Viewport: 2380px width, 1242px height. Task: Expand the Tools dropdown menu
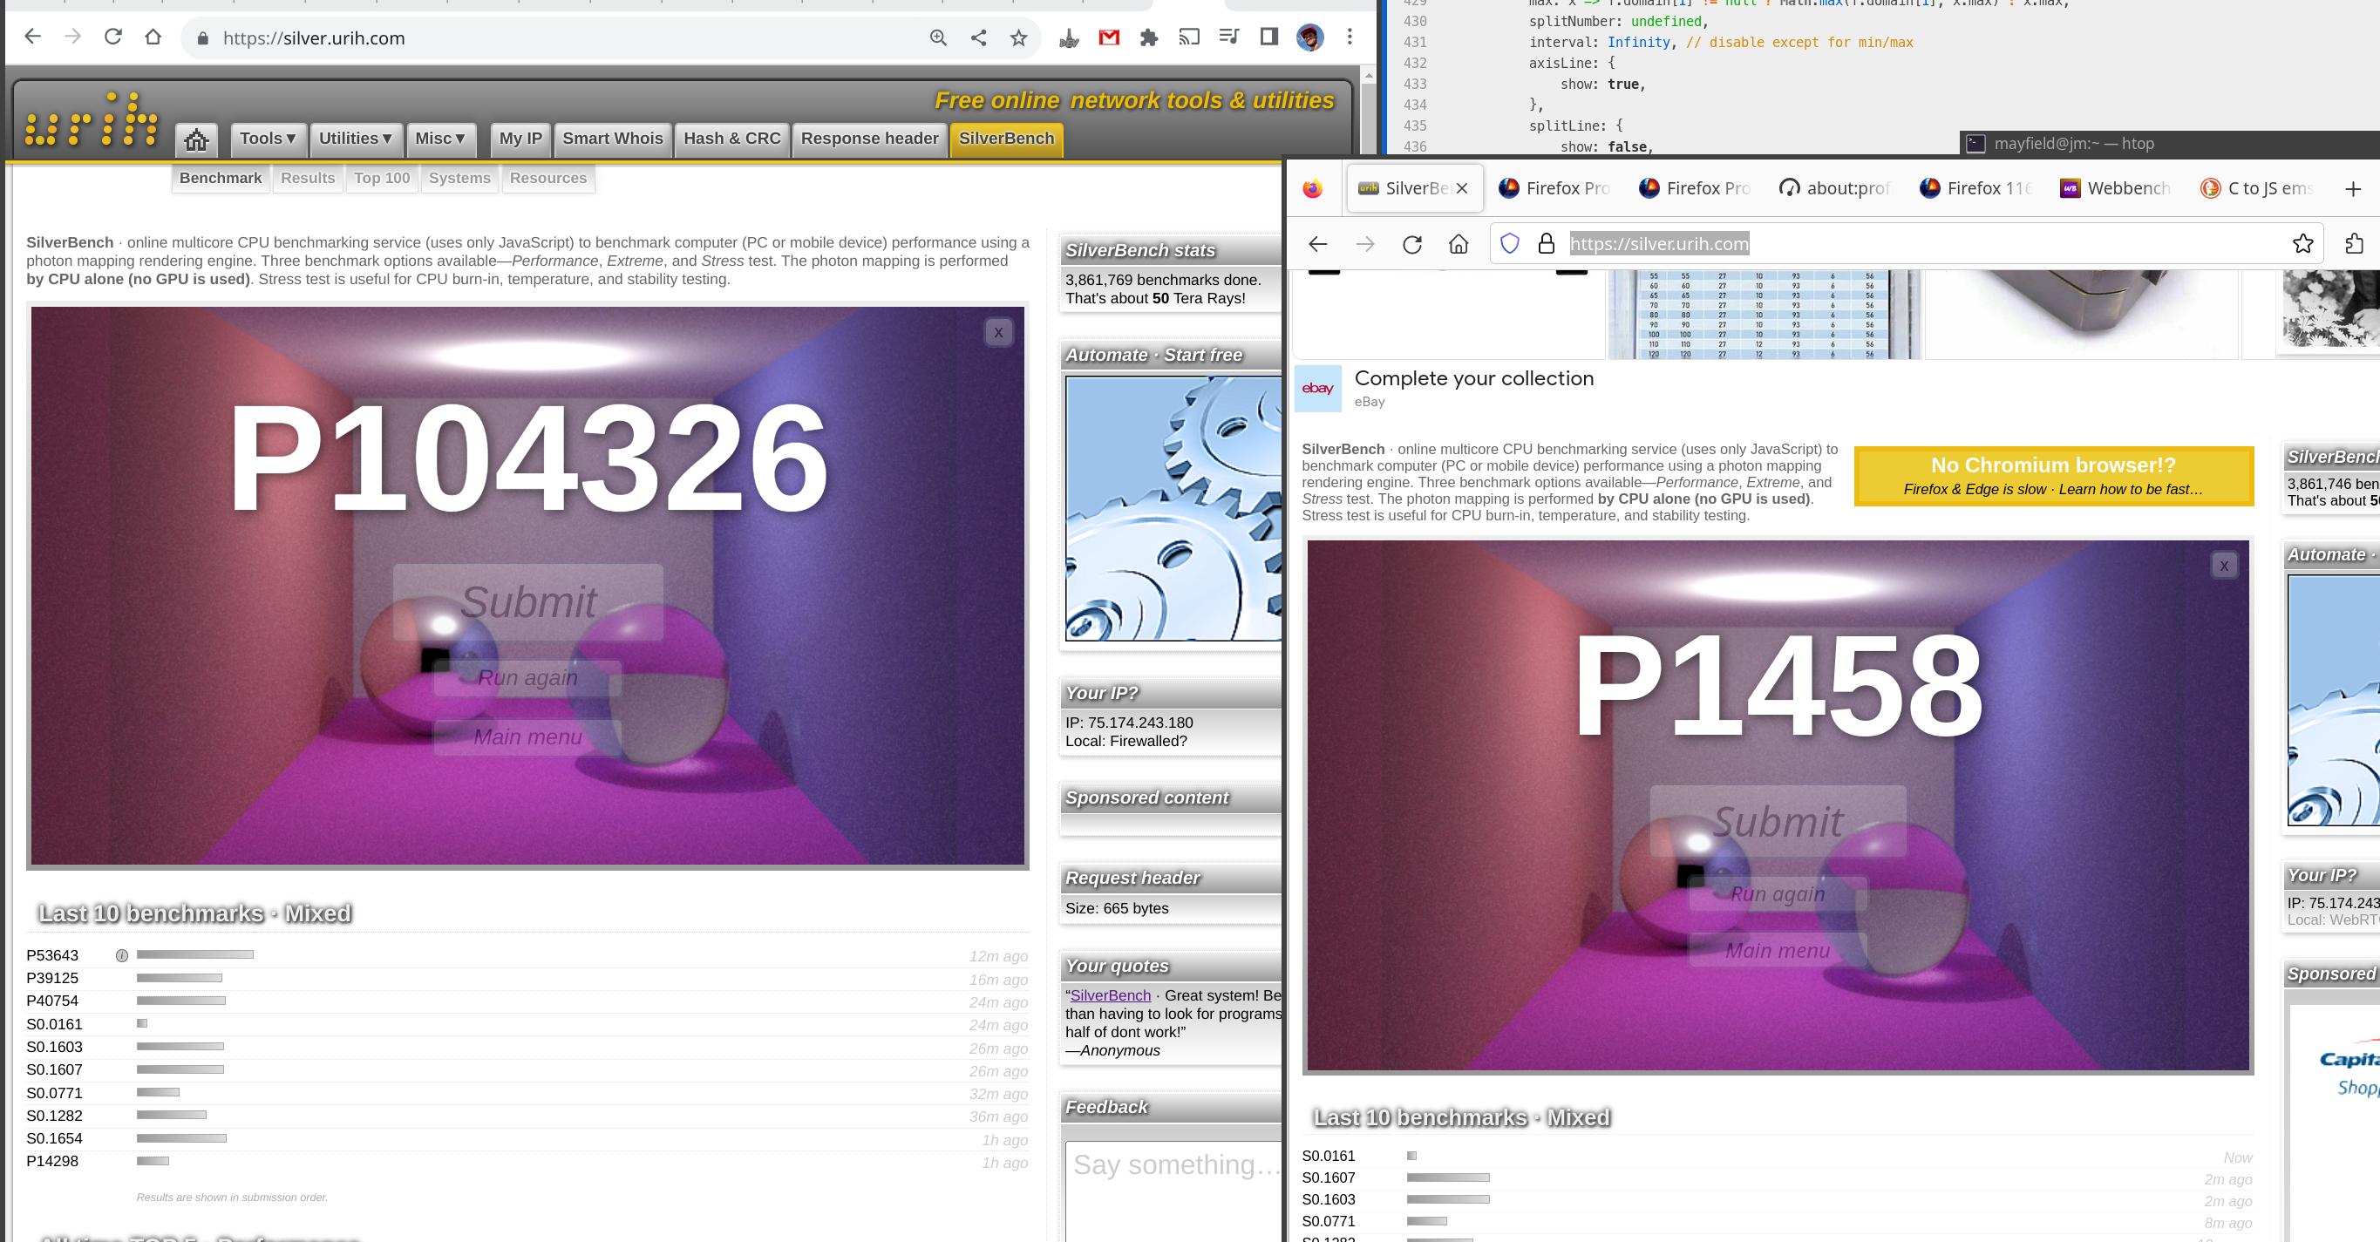tap(267, 139)
